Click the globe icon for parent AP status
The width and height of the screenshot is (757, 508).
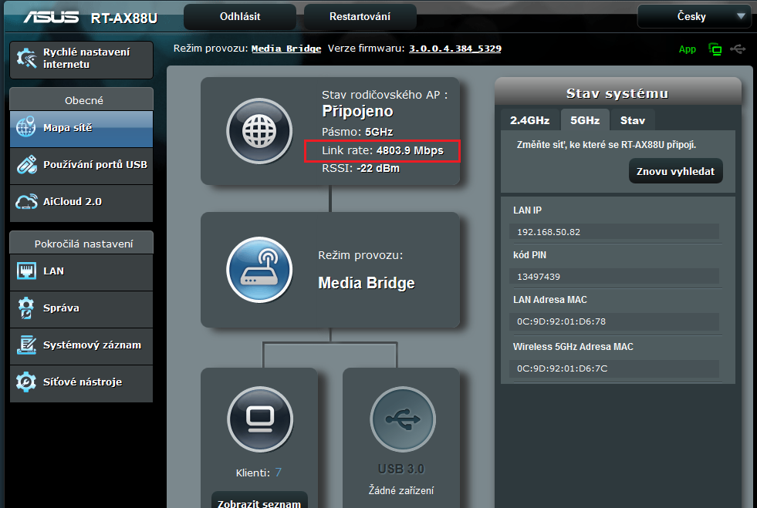[x=259, y=132]
